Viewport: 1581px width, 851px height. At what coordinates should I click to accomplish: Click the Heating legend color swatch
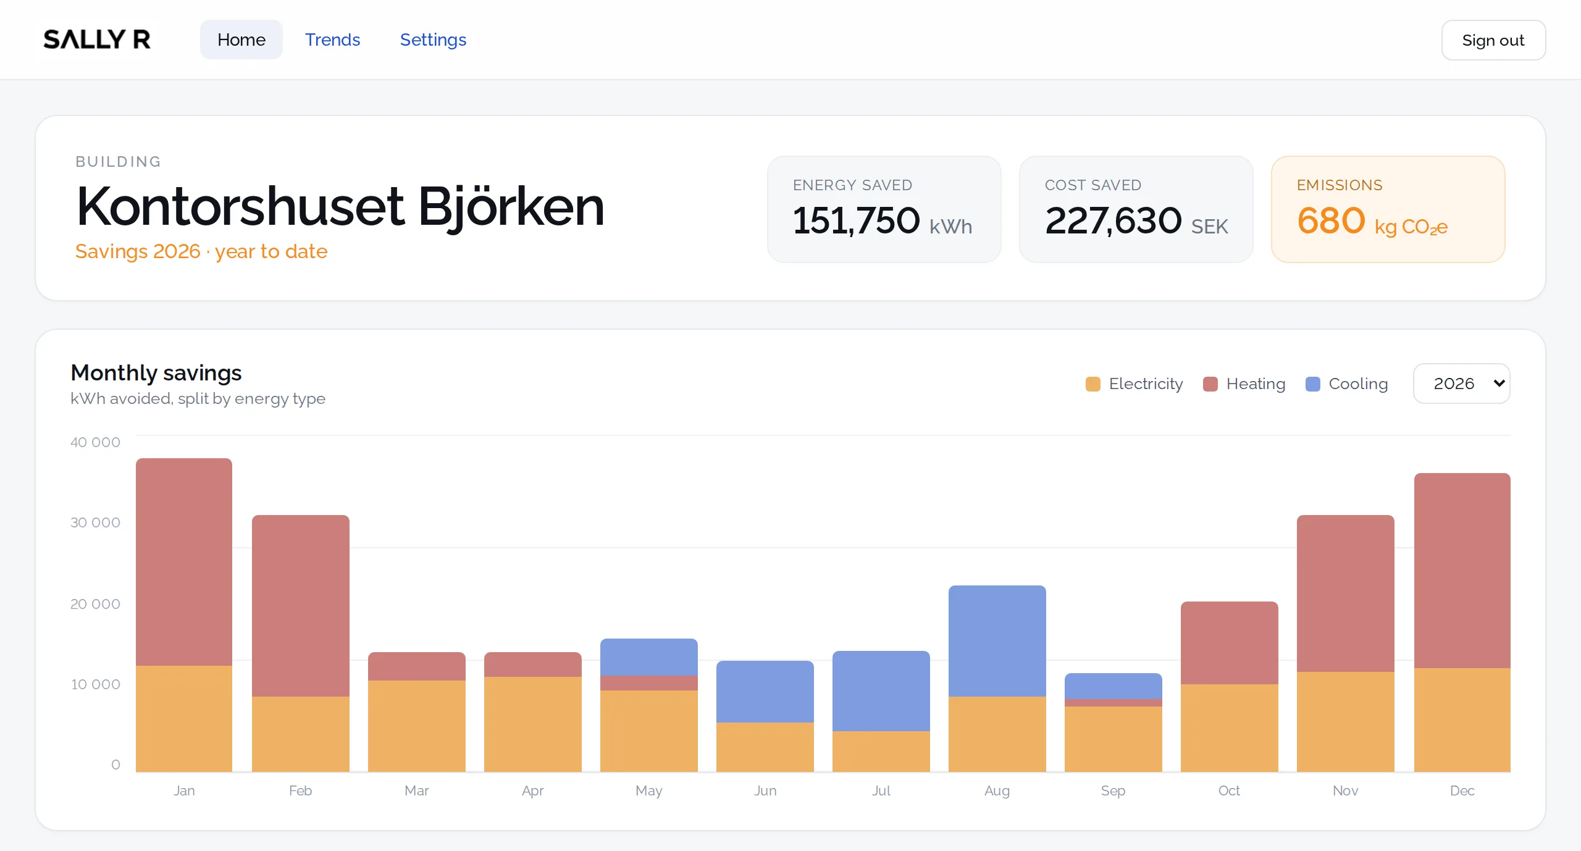pos(1210,384)
